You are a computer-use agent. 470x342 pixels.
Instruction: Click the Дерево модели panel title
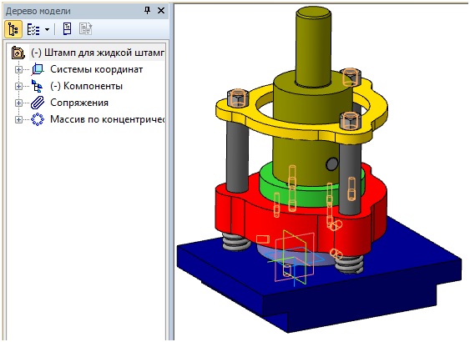38,11
